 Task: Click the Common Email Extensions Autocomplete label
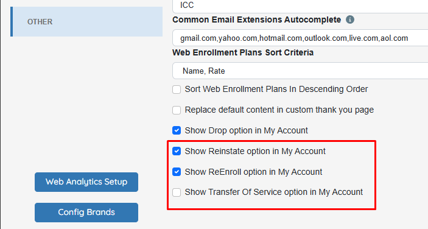pyautogui.click(x=256, y=19)
